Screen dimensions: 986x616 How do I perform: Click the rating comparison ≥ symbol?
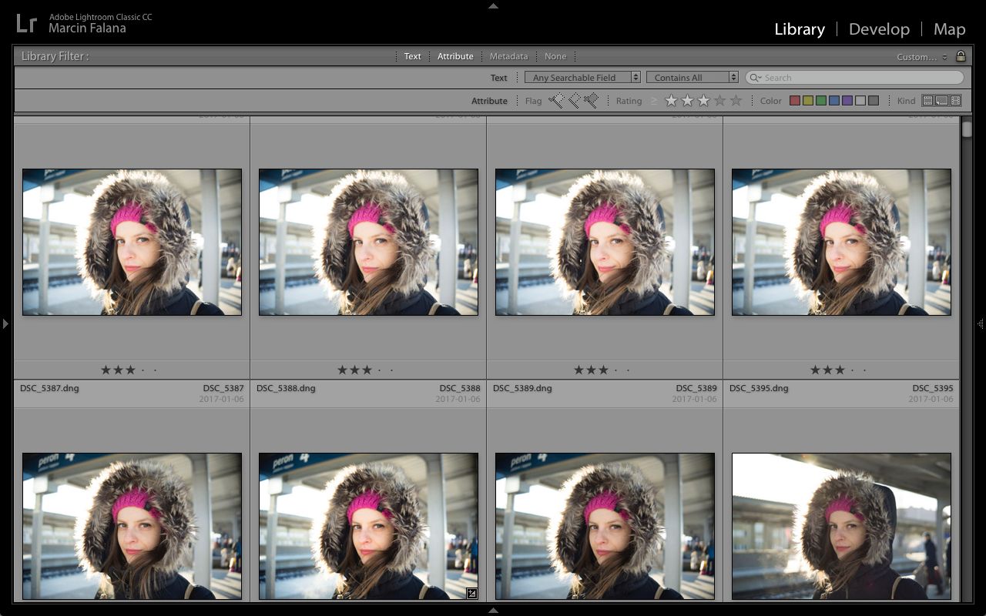click(655, 101)
